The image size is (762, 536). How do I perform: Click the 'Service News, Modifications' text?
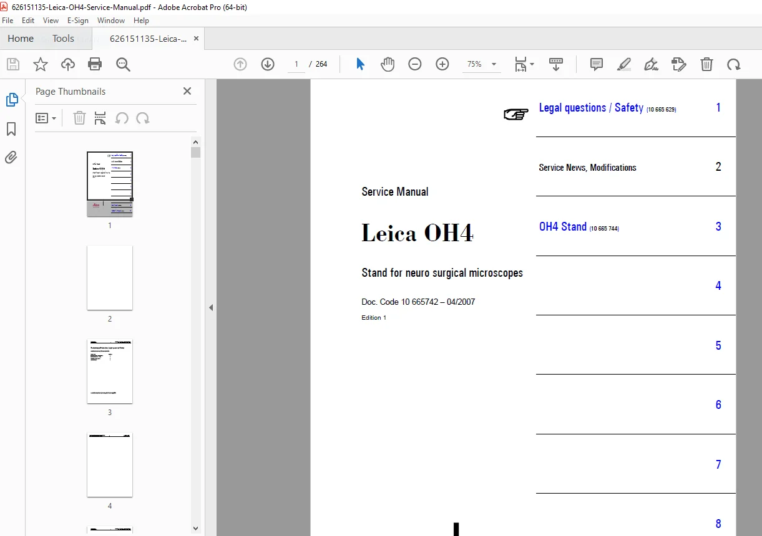click(587, 168)
